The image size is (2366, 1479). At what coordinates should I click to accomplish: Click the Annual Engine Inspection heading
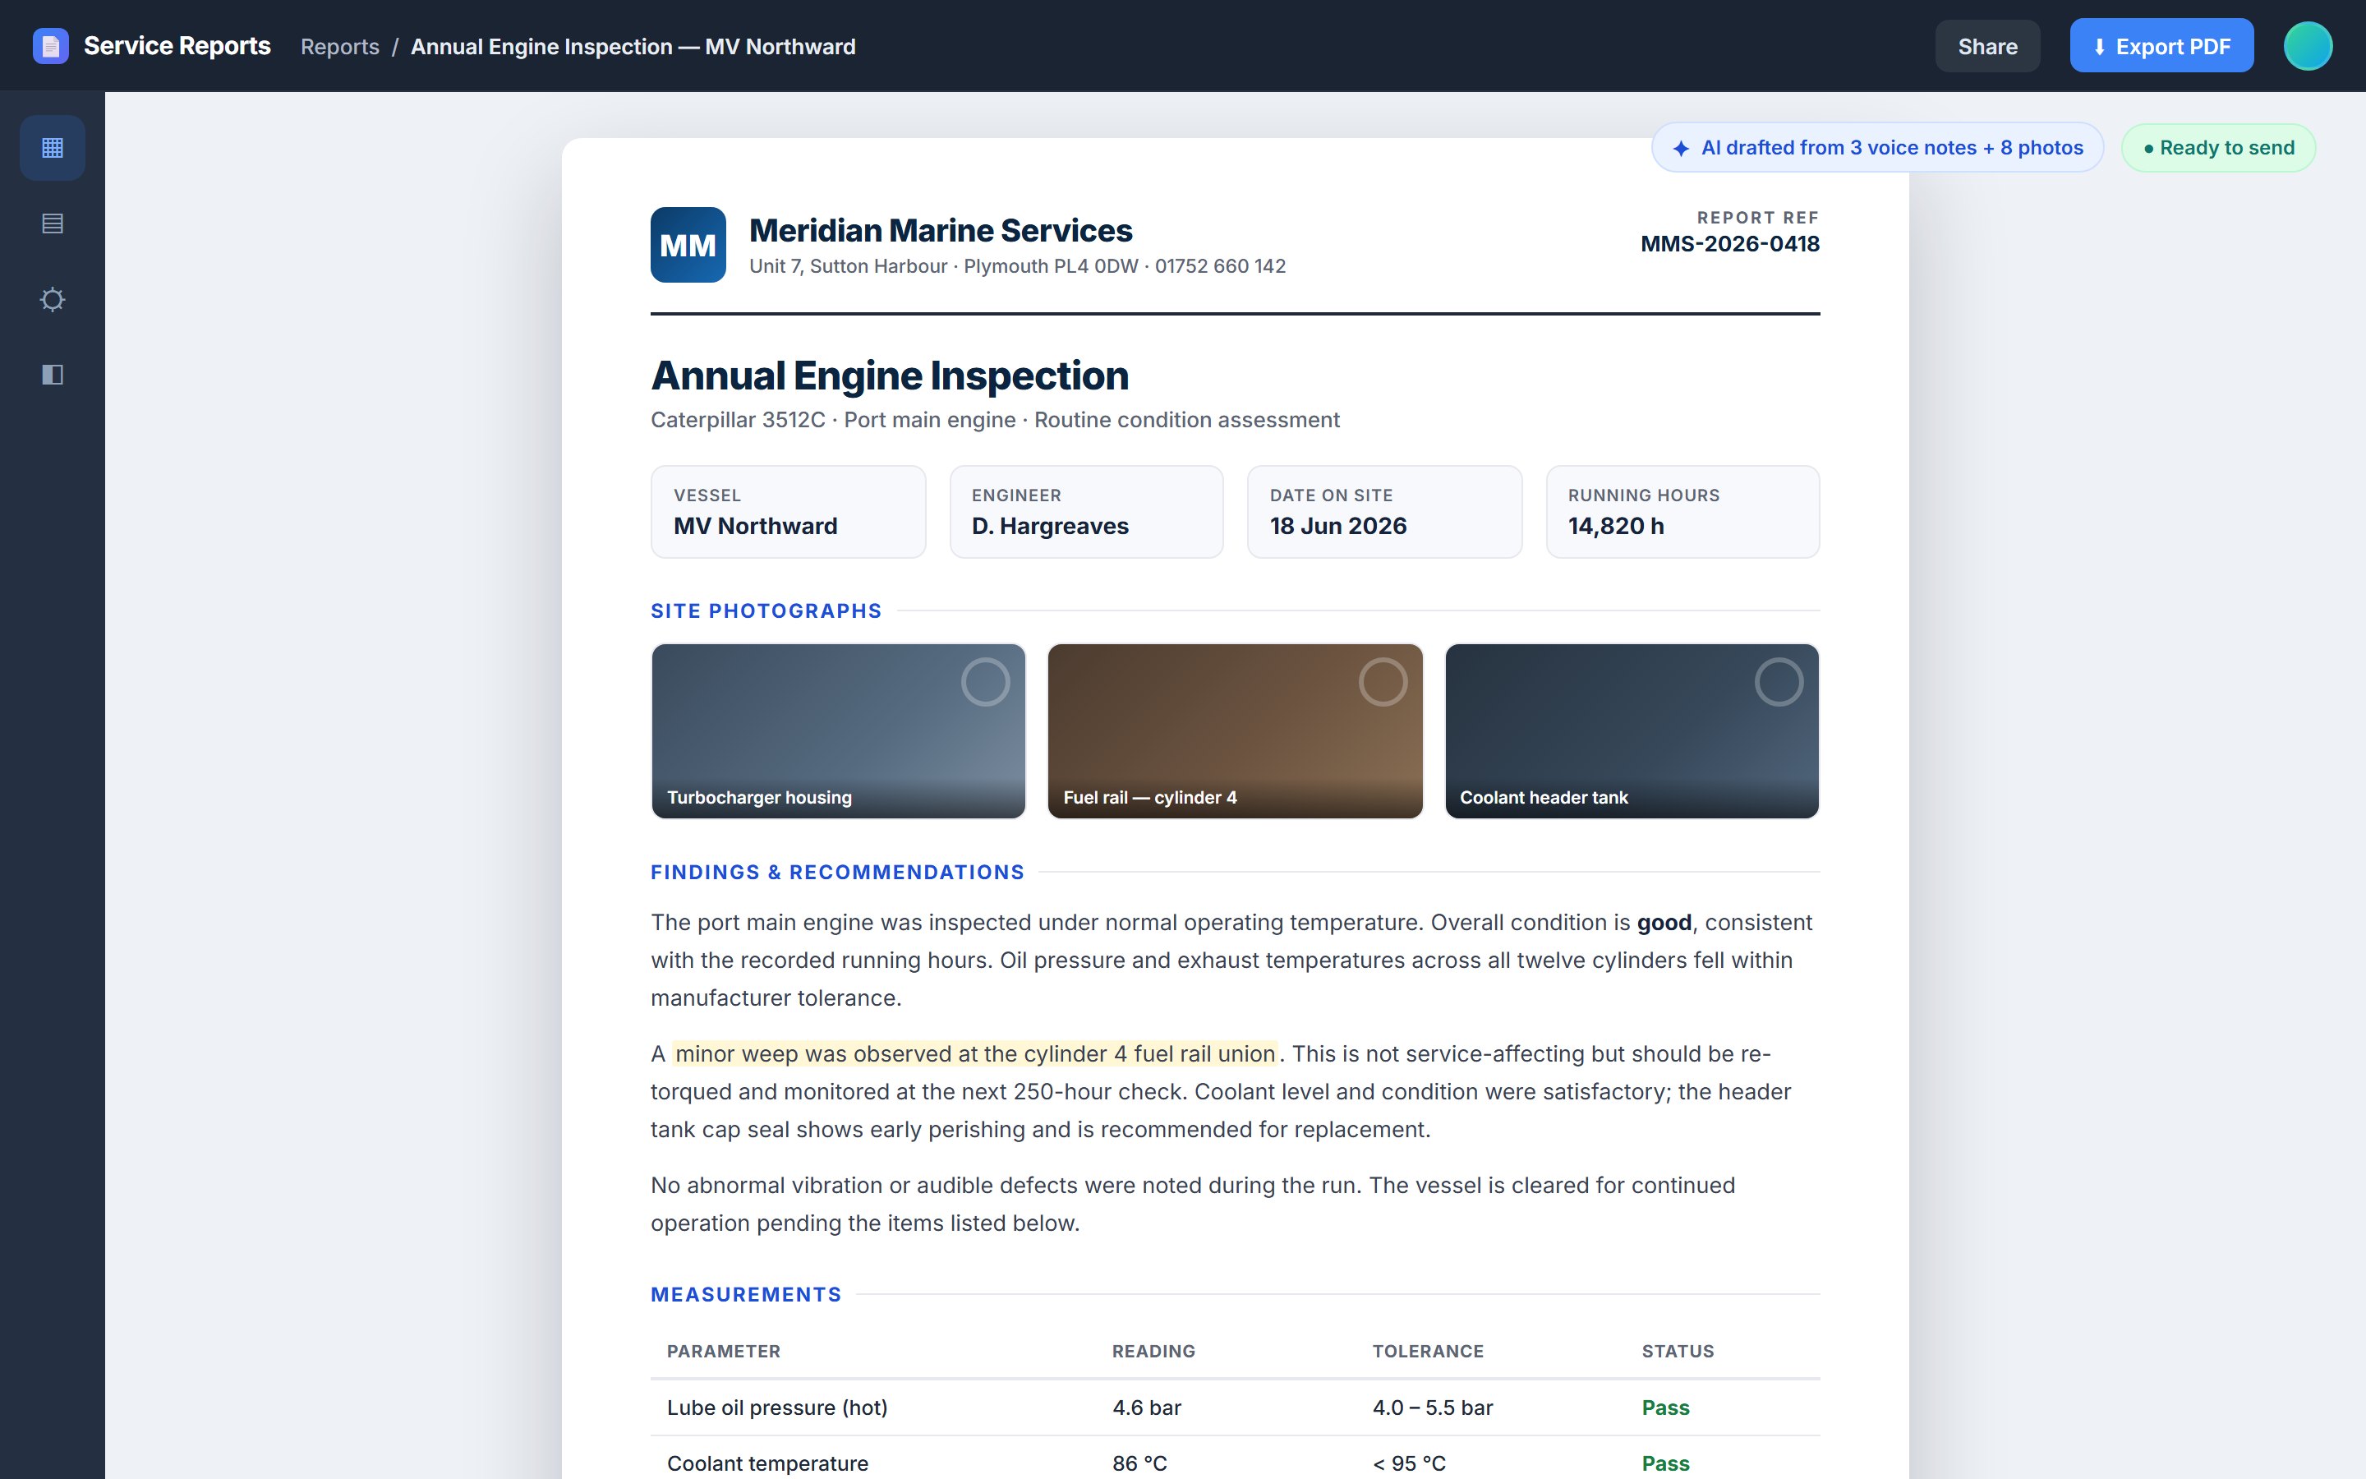(x=890, y=376)
